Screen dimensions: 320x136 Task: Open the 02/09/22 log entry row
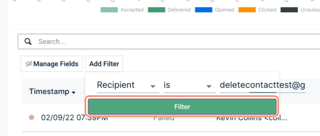[171, 118]
